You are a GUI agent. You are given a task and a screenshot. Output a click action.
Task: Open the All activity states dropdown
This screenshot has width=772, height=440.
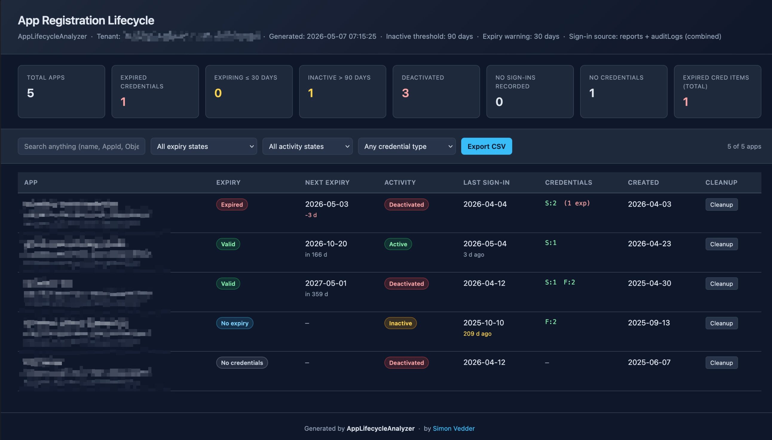(x=307, y=146)
